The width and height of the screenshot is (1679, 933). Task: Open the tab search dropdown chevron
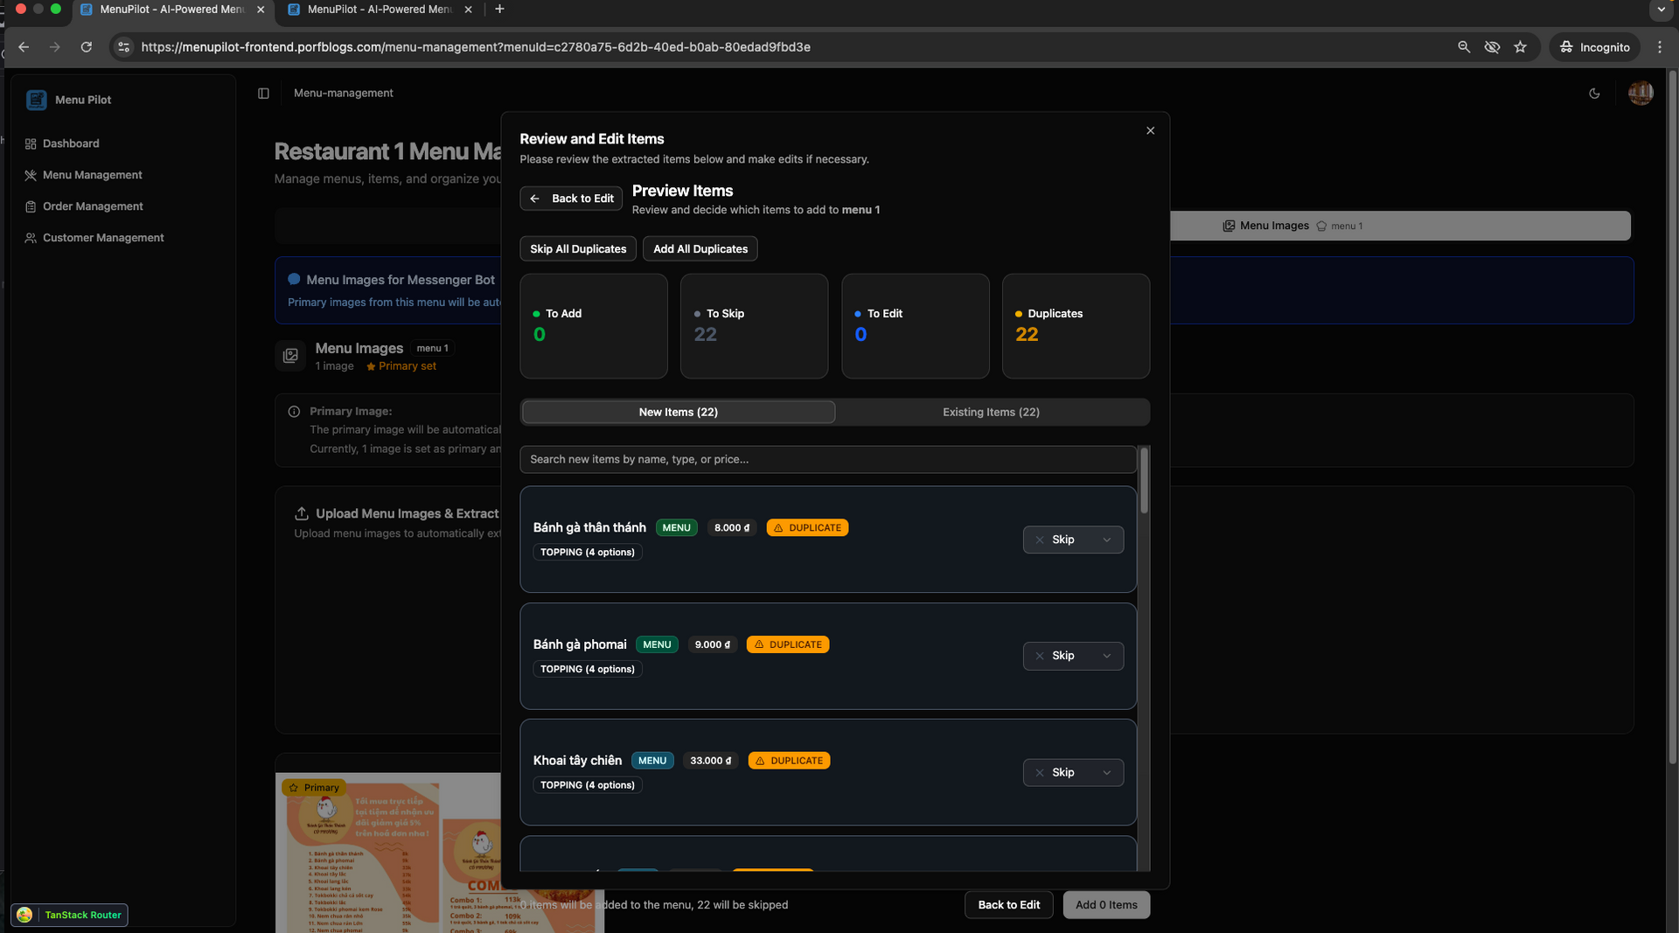tap(1661, 10)
